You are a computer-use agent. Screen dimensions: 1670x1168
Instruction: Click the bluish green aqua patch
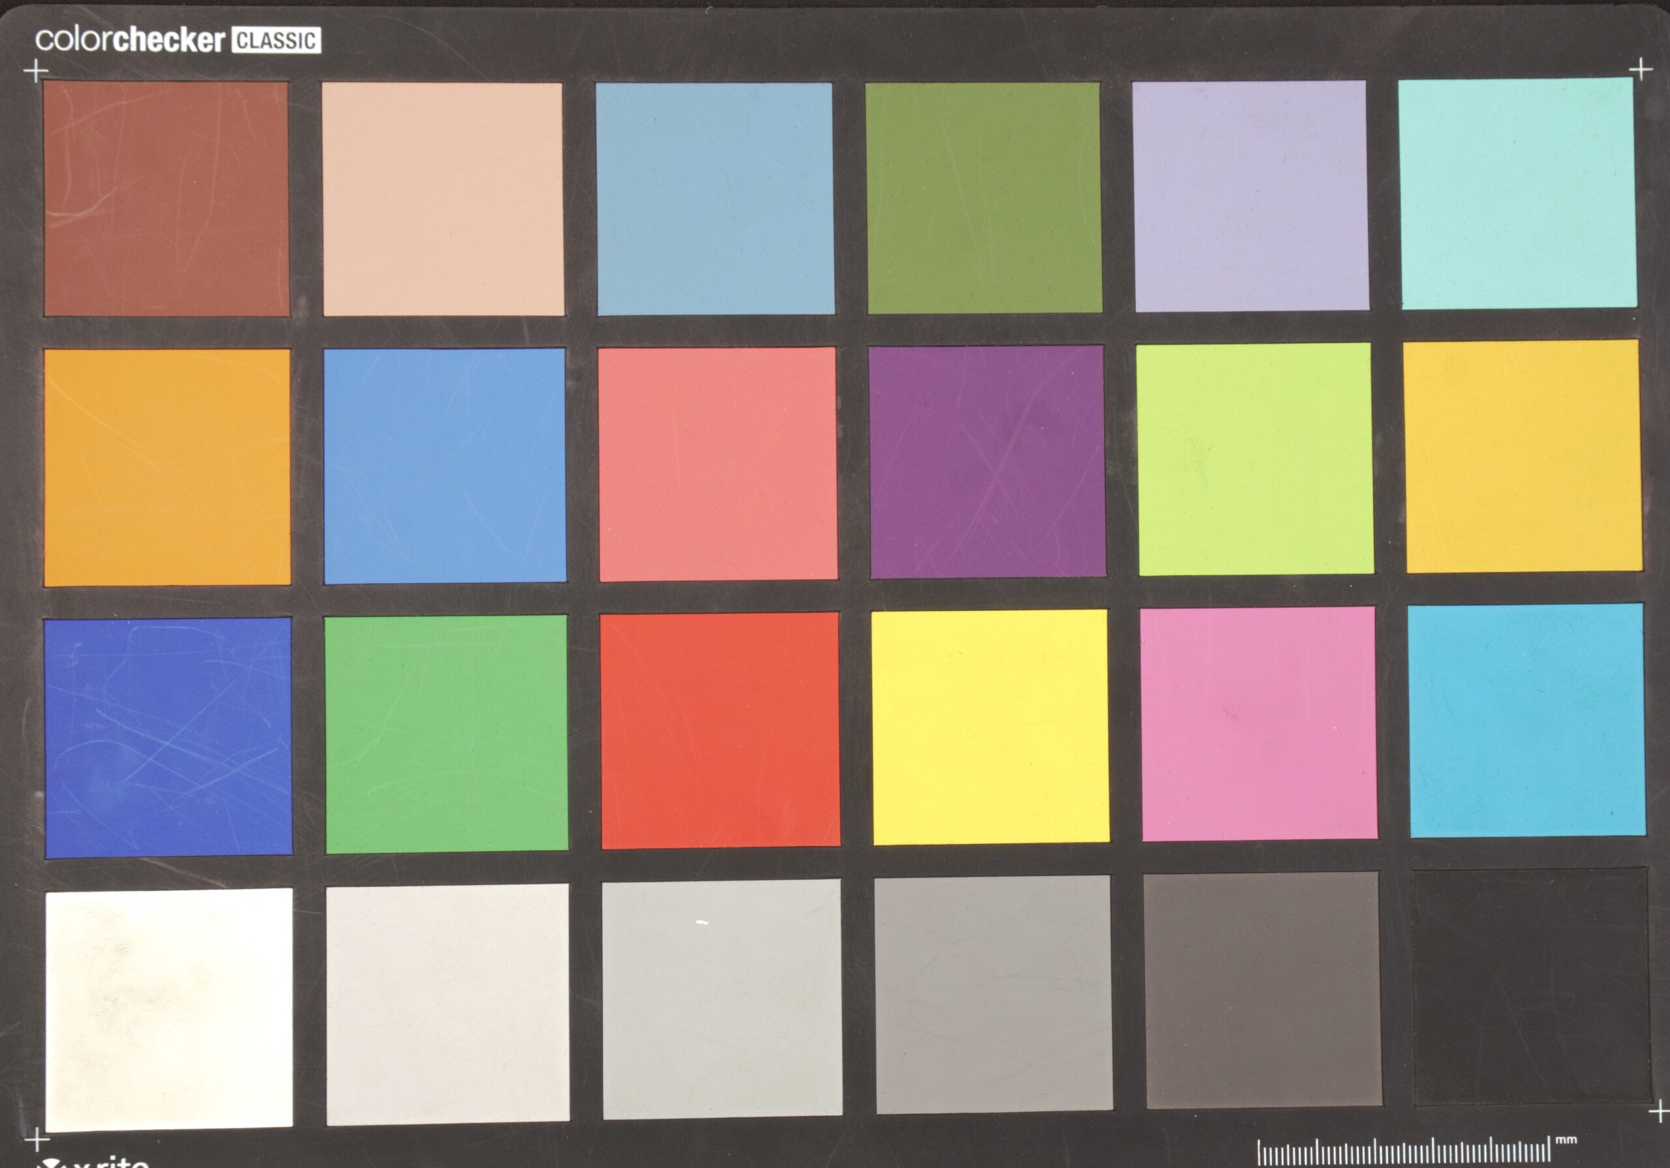1517,194
